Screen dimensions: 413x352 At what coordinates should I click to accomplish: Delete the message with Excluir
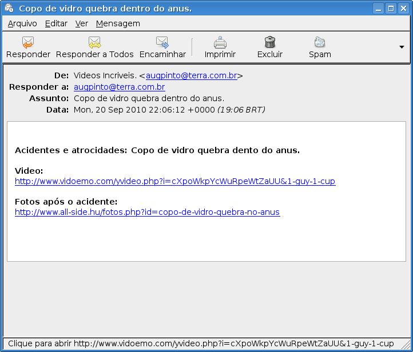pyautogui.click(x=270, y=47)
